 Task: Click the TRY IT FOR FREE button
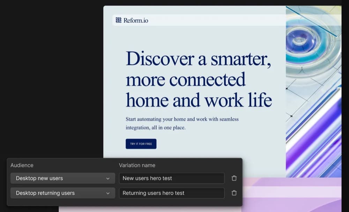click(141, 144)
